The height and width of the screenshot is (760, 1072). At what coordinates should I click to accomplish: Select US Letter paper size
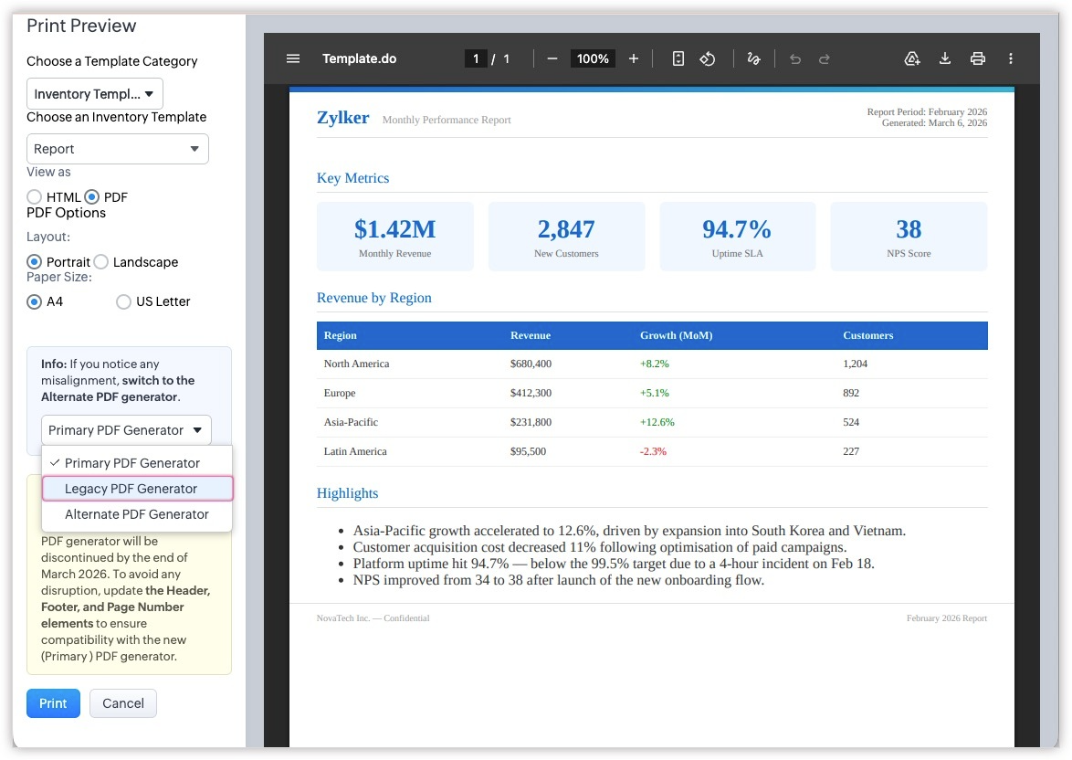point(124,301)
